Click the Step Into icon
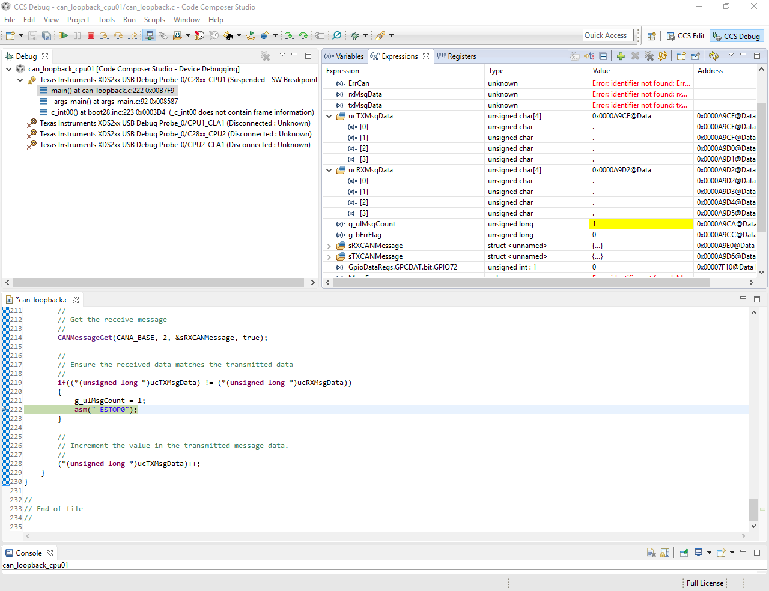The image size is (769, 591). (x=105, y=36)
